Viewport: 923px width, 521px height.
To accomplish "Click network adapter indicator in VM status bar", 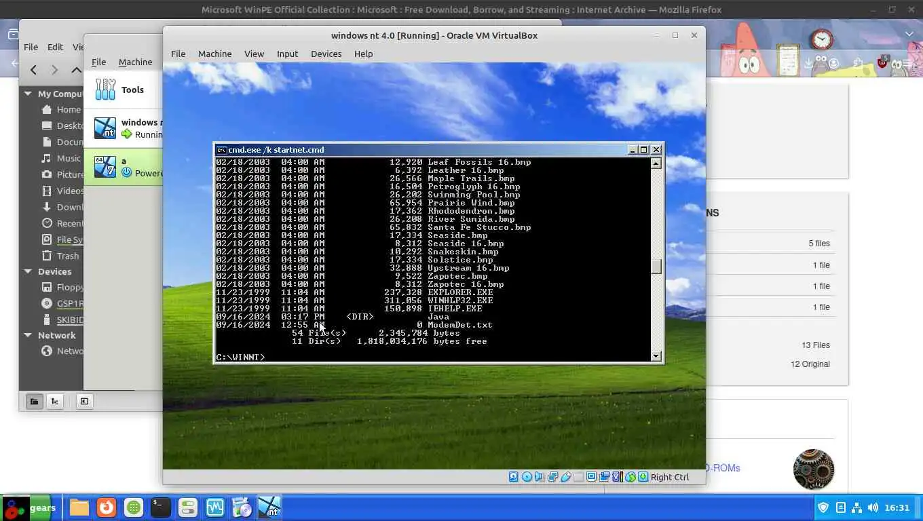I will [552, 477].
